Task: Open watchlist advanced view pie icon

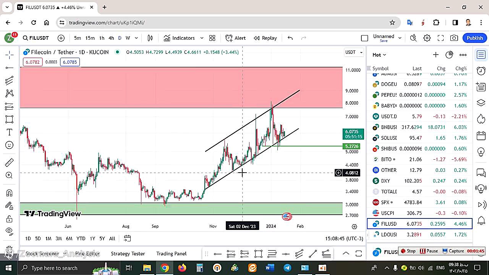Action: pos(449,55)
